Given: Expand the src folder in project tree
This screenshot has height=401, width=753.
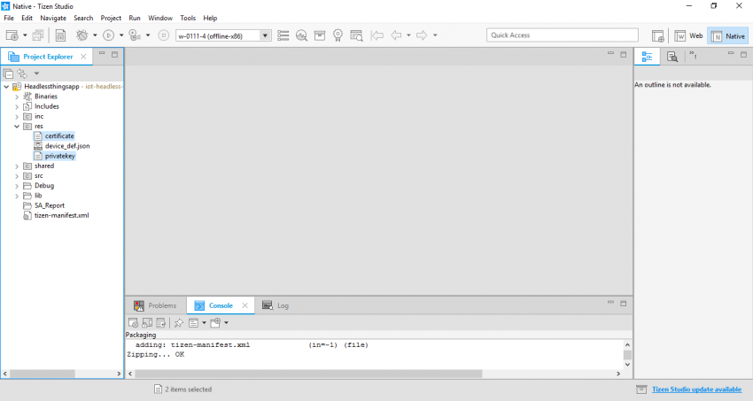Looking at the screenshot, I should [16, 175].
